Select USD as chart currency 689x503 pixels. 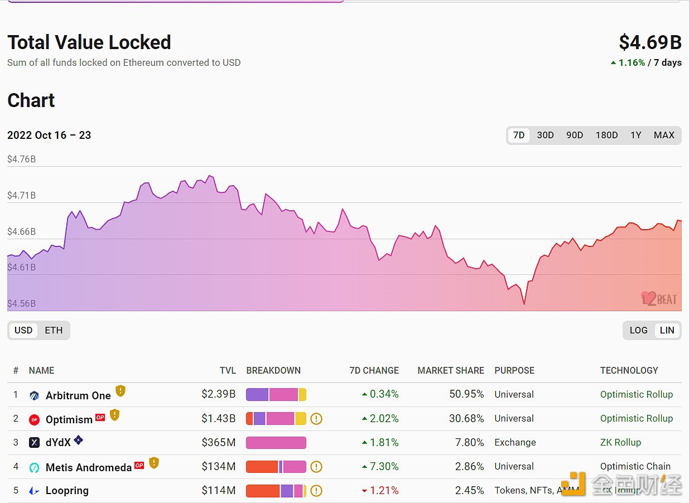[23, 330]
